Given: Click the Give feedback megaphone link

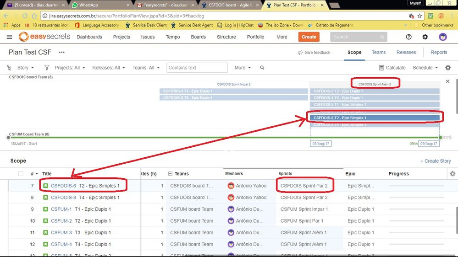Looking at the screenshot, I should 314,53.
